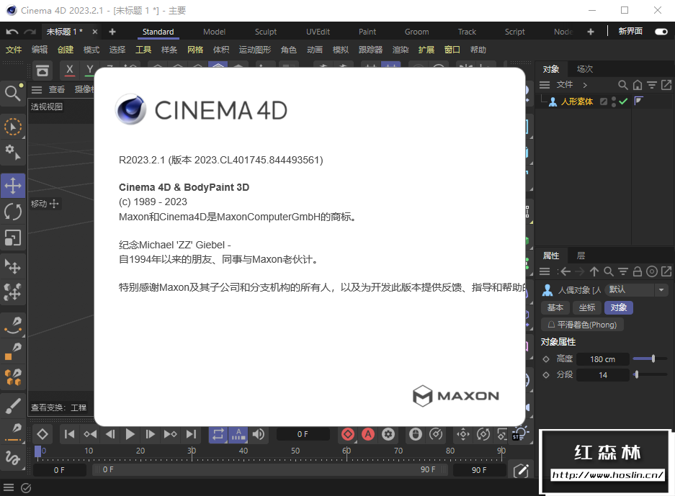The height and width of the screenshot is (496, 675).
Task: Click the record active objects icon
Action: point(348,434)
